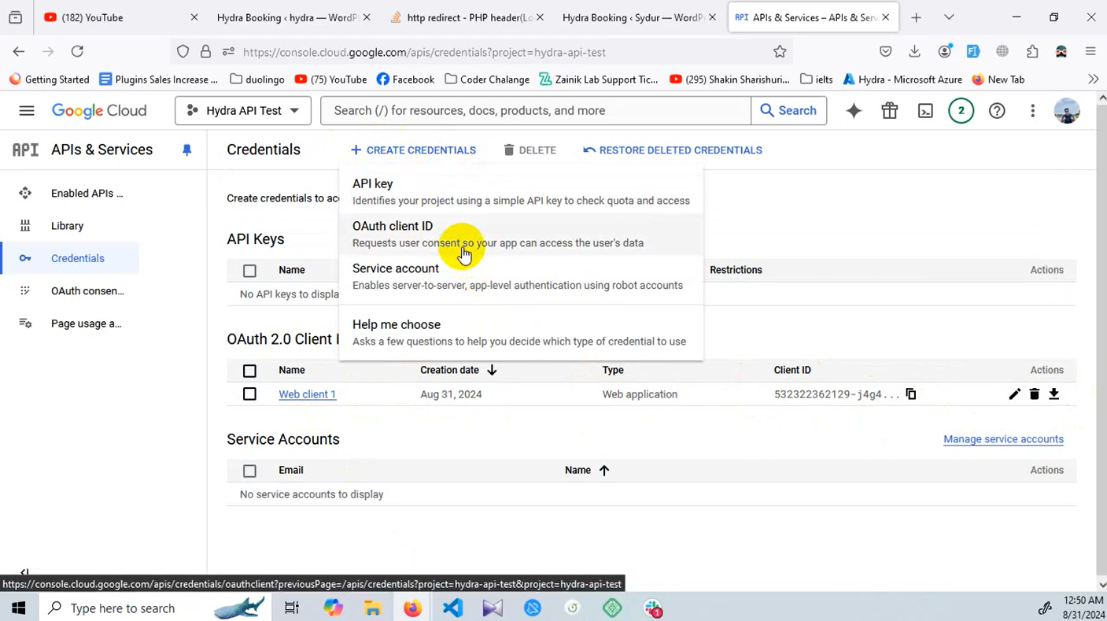
Task: Open File Explorer from the taskbar
Action: (372, 608)
